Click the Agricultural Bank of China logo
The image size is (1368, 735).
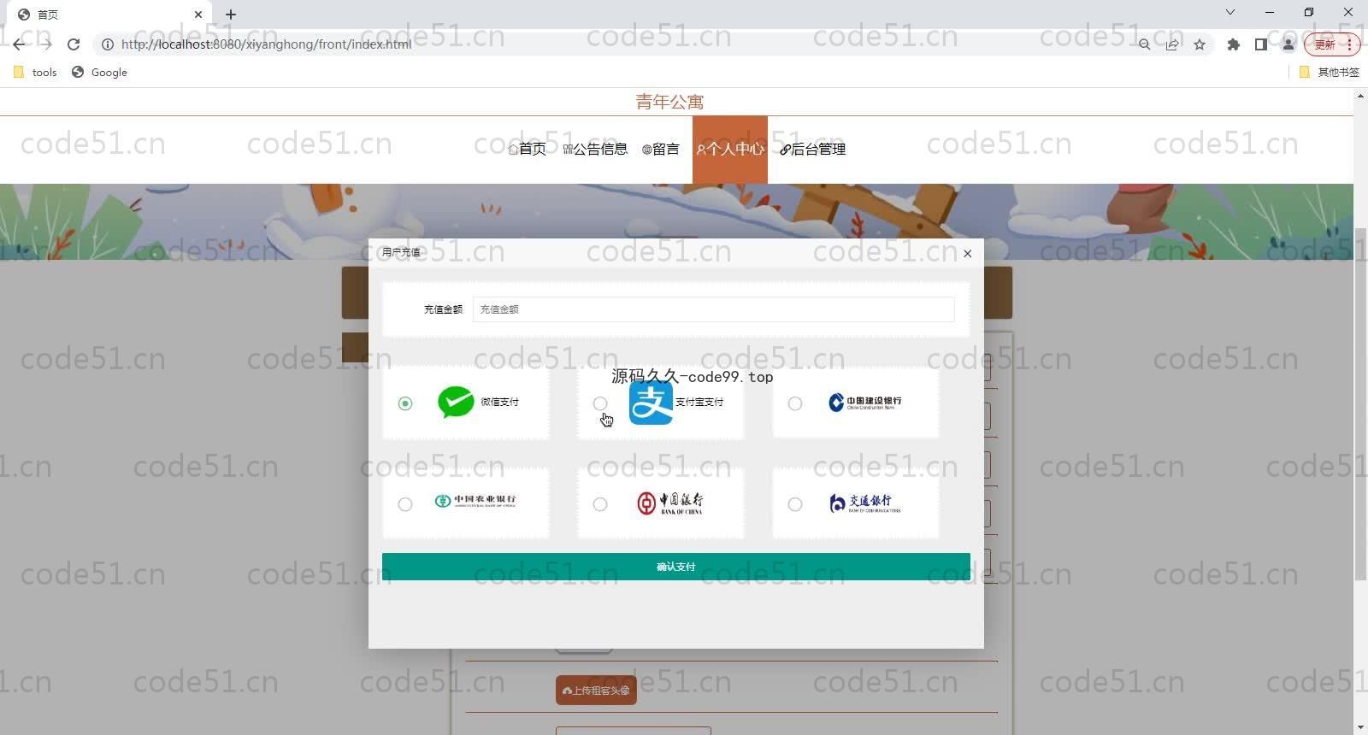click(x=475, y=501)
